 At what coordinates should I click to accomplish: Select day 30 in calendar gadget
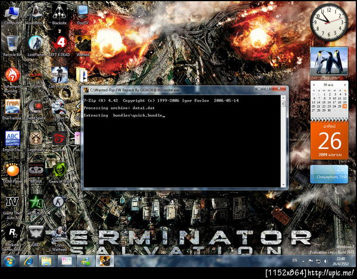click(x=329, y=110)
